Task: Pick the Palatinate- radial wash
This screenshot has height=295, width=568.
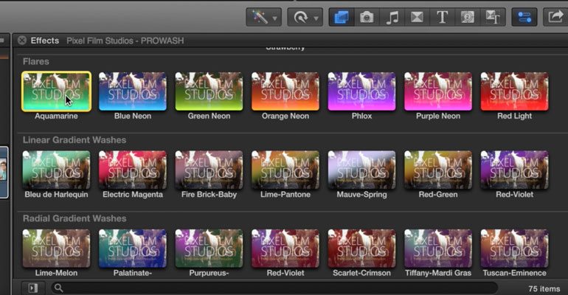Action: pos(133,249)
